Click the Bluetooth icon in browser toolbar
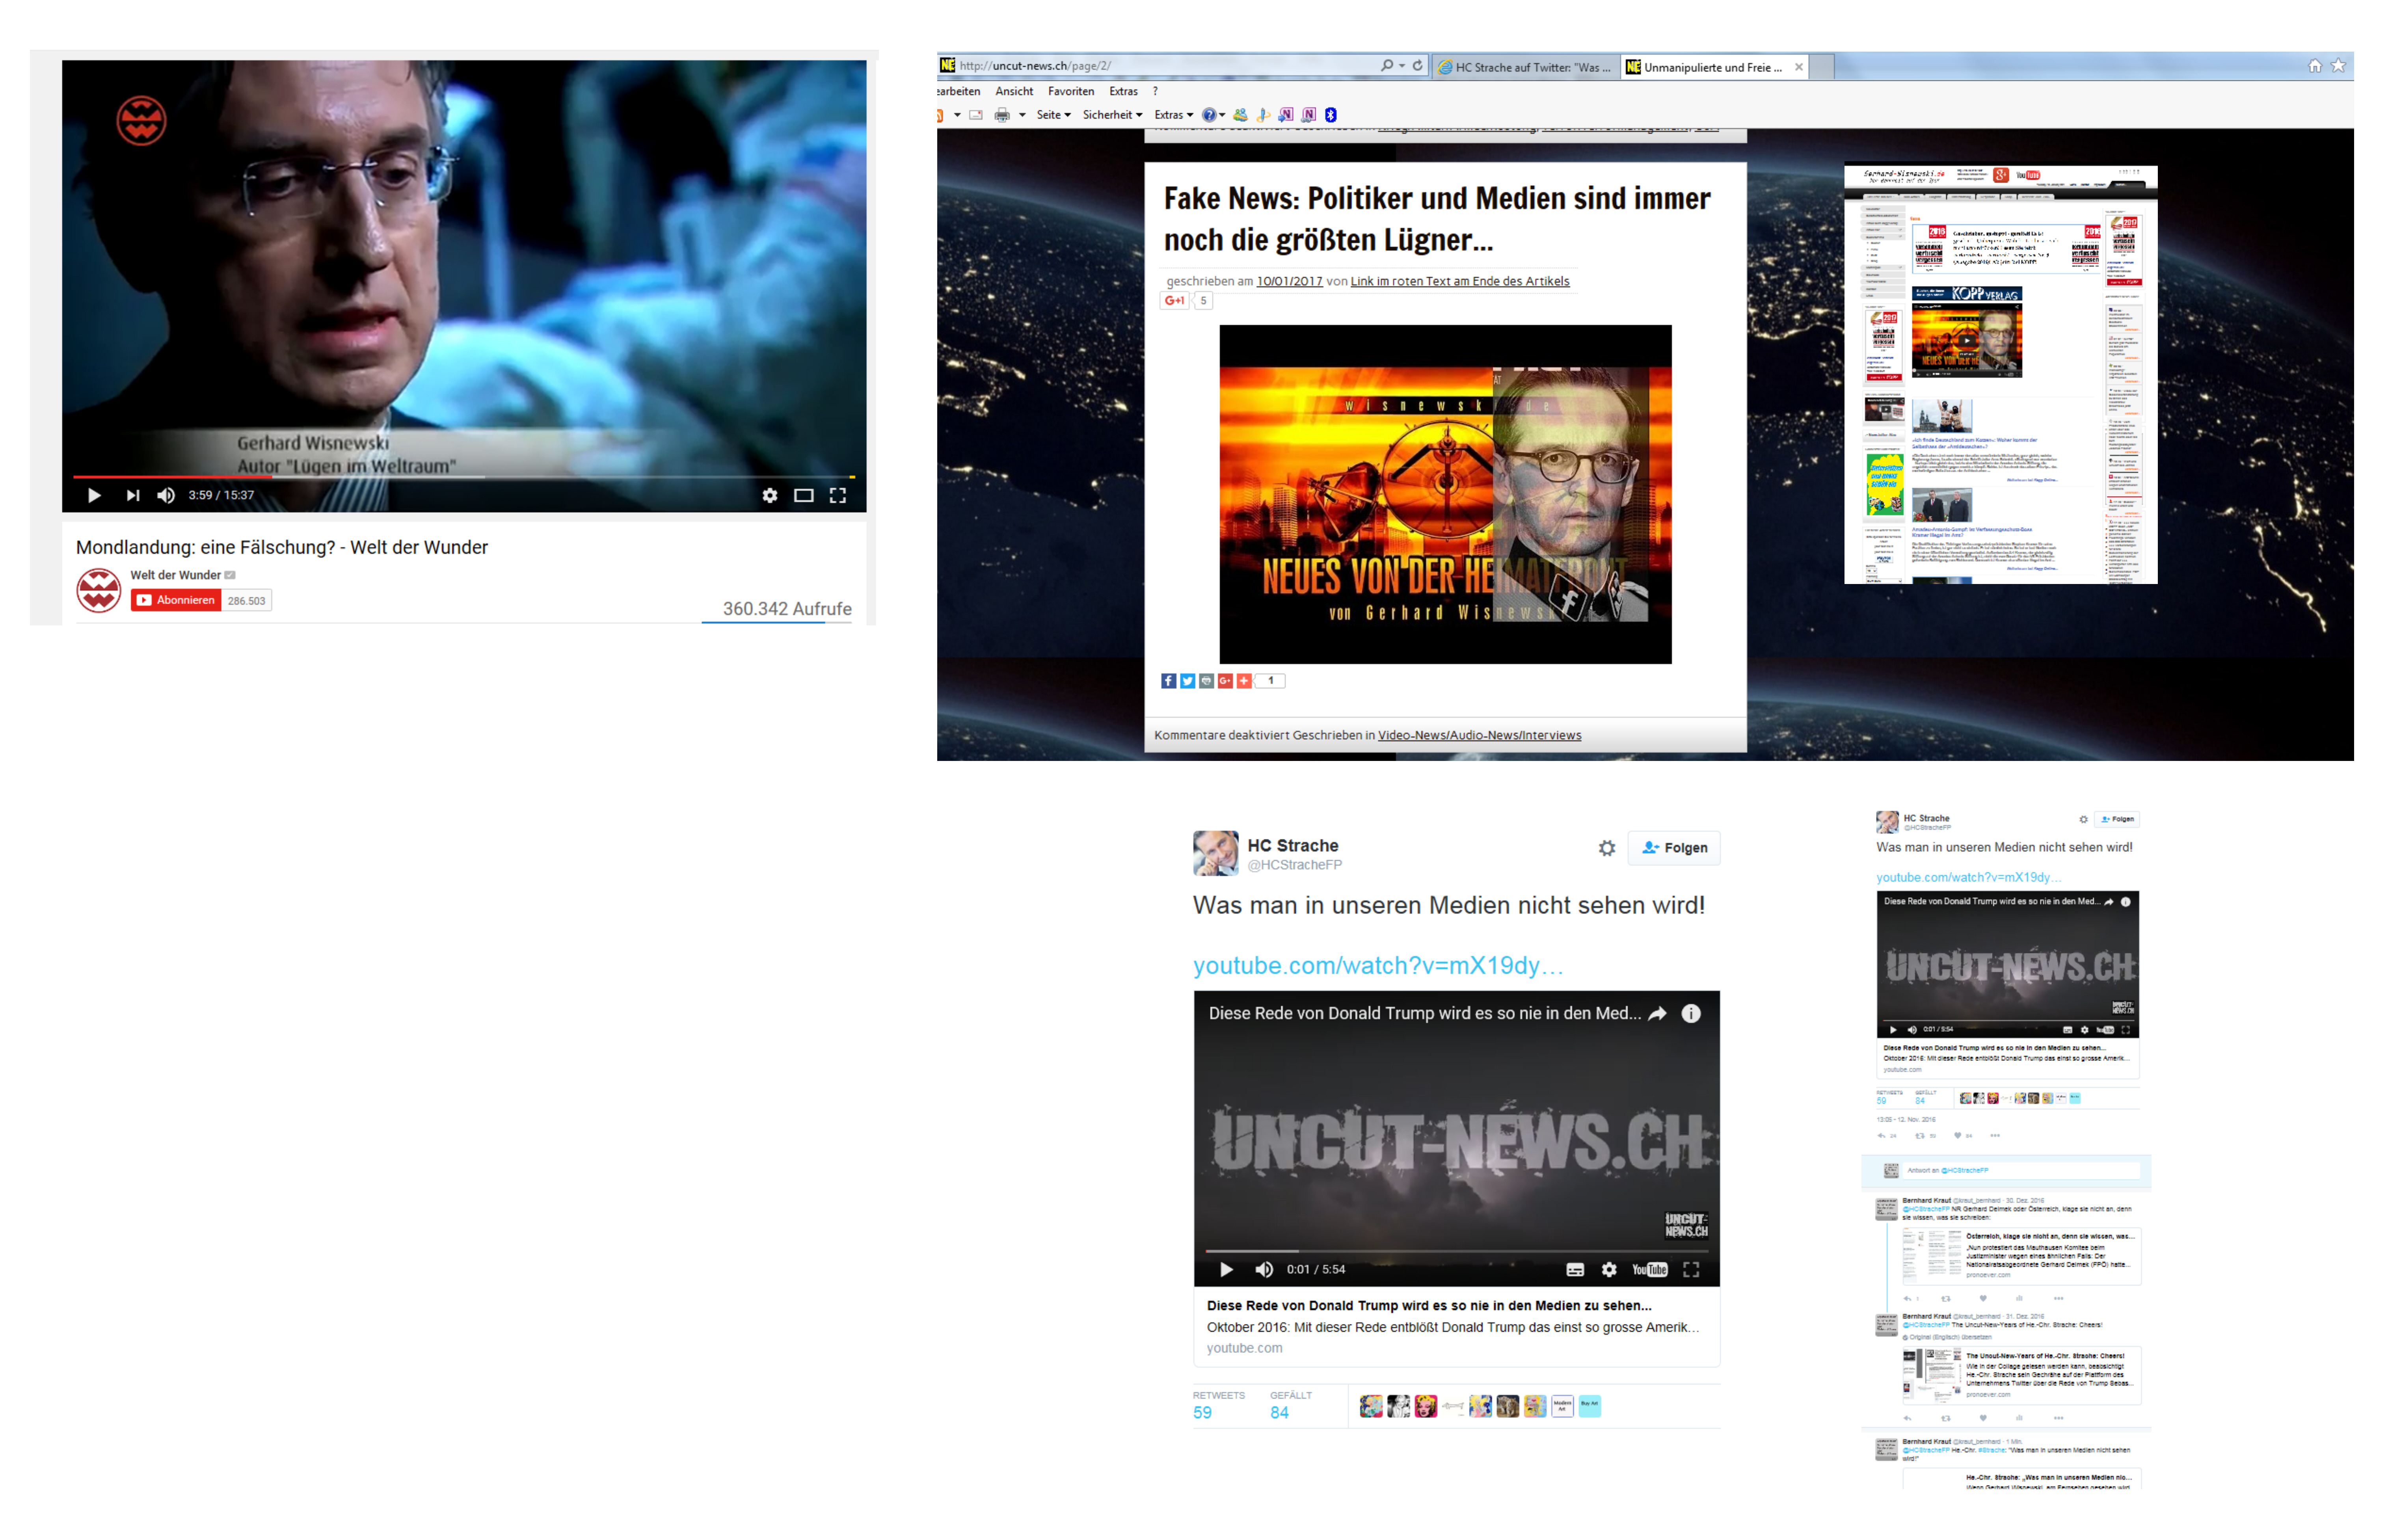Viewport: 2401px width, 1540px height. pos(1330,115)
